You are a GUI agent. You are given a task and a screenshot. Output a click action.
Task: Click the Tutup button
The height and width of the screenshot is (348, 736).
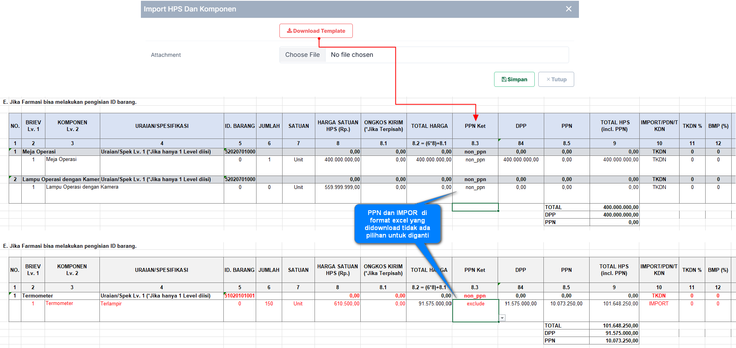556,79
